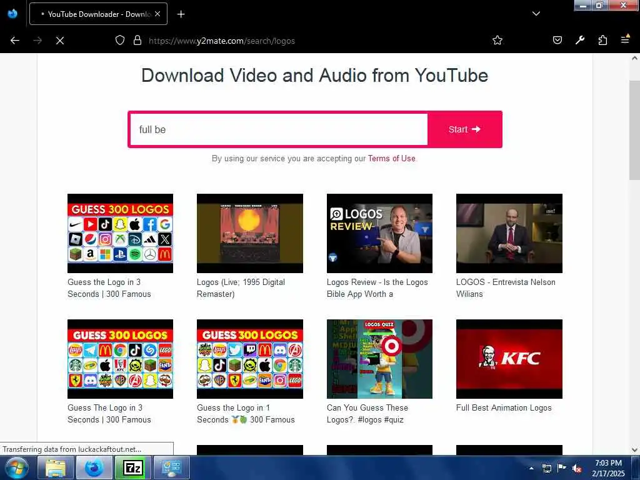
Task: Click the taskbar clock showing 7:03 PM
Action: (608, 468)
